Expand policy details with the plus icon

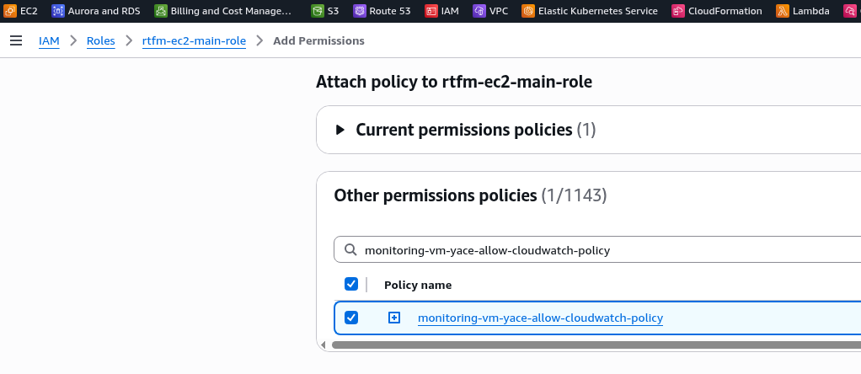393,318
